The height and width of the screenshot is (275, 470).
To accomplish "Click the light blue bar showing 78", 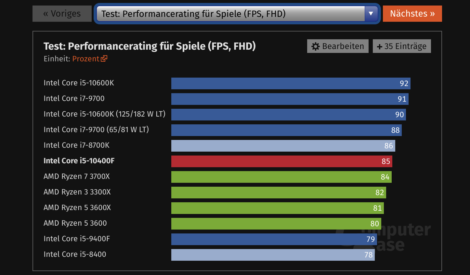I will click(273, 255).
